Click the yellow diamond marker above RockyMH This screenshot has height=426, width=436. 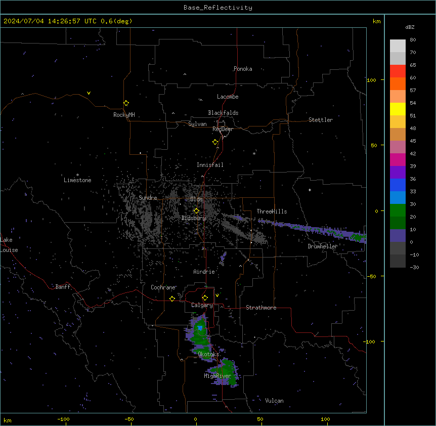tap(126, 103)
